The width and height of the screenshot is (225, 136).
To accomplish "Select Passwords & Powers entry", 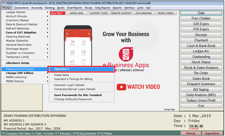I will [25, 69].
